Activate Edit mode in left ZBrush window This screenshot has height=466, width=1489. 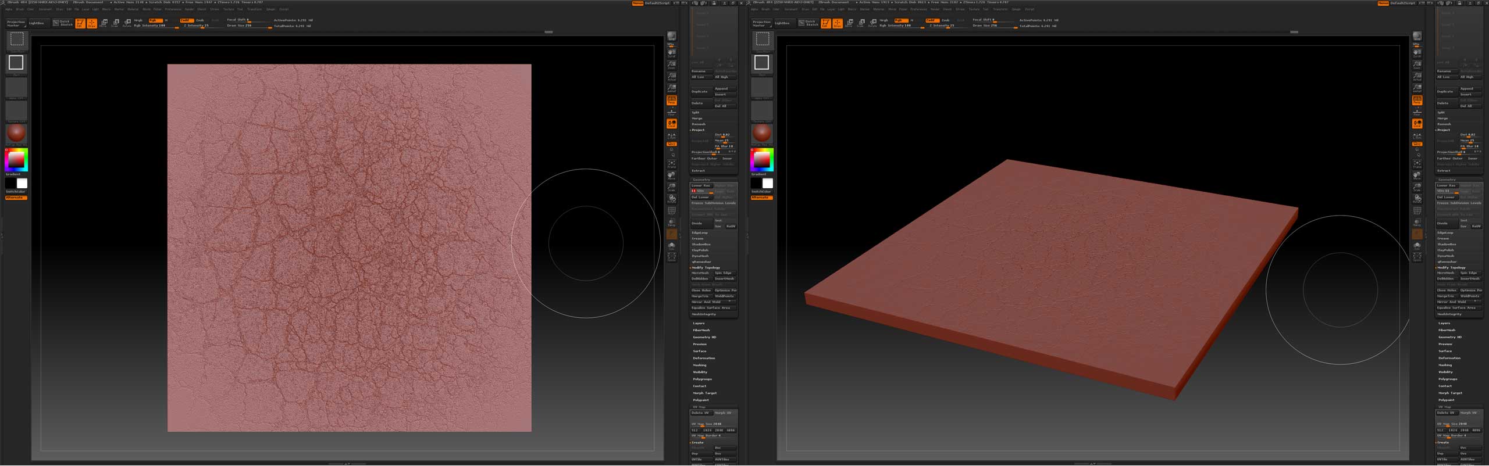80,23
